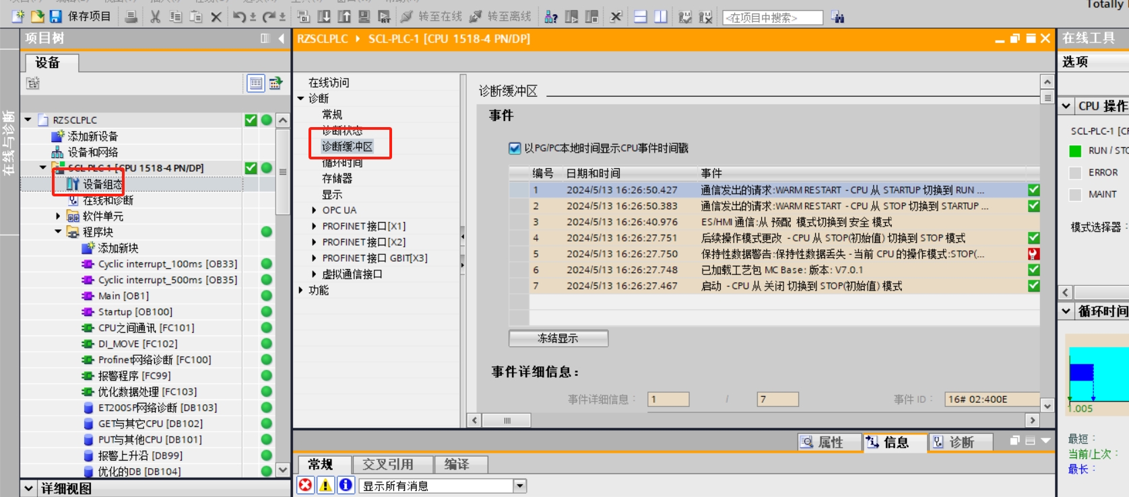Open Main [OB1] program block

pyautogui.click(x=123, y=296)
